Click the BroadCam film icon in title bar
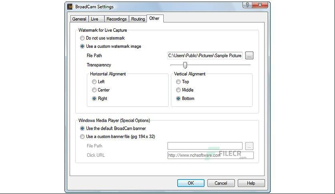 pos(70,7)
